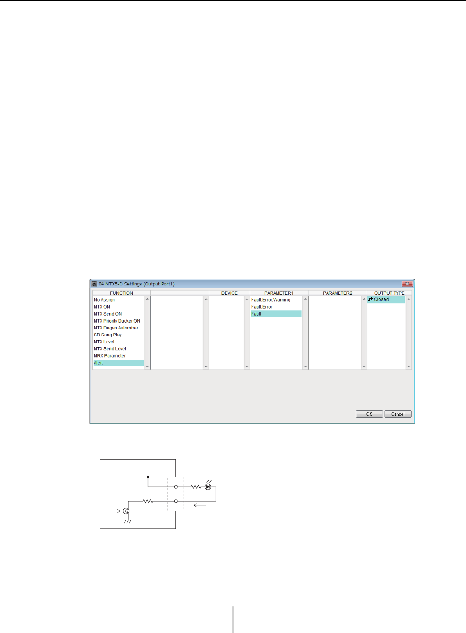Click PARAMETER2 list scroll down arrow

364,366
